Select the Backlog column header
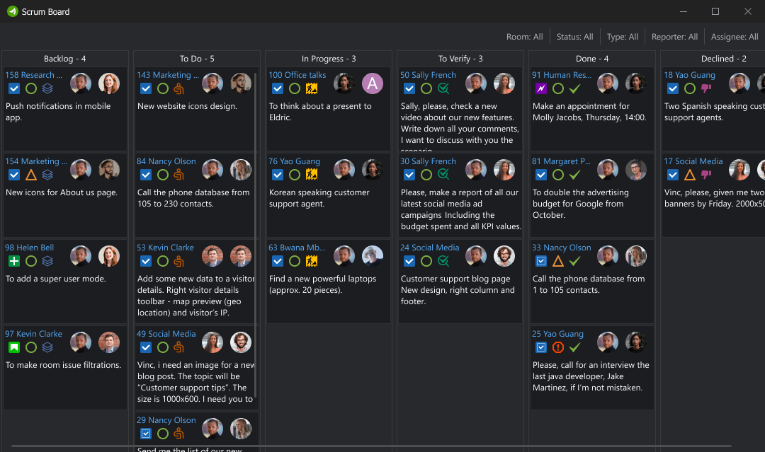765x452 pixels. click(64, 58)
